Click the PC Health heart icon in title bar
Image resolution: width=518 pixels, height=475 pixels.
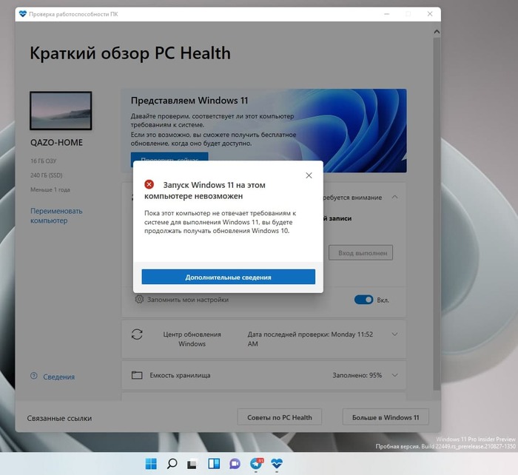(22, 14)
